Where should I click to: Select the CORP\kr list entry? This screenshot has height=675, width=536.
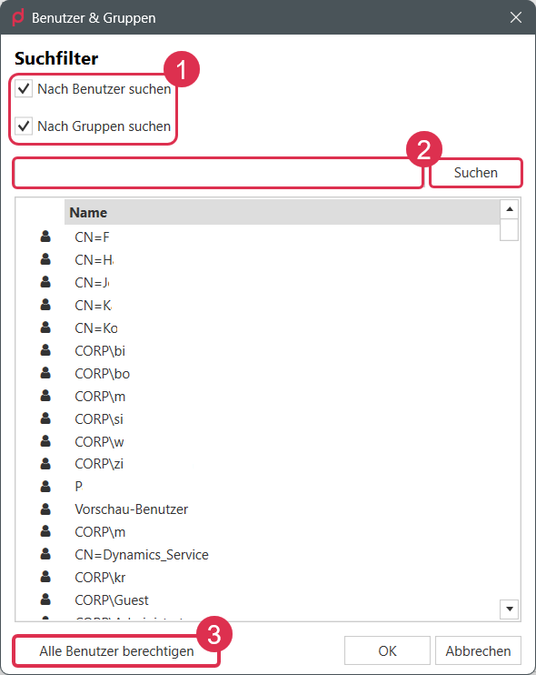(x=100, y=578)
